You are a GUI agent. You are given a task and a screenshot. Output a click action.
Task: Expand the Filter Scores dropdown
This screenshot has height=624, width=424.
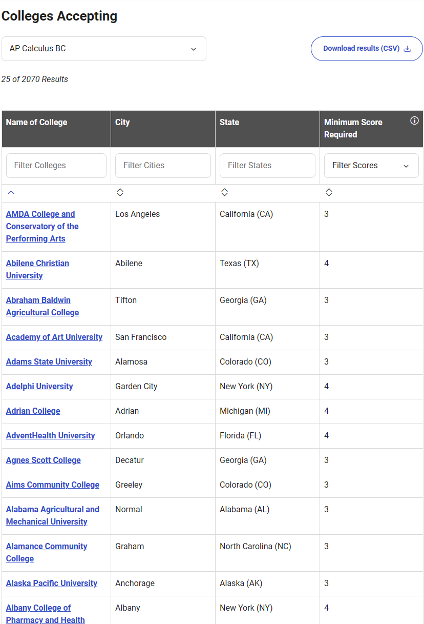point(371,166)
